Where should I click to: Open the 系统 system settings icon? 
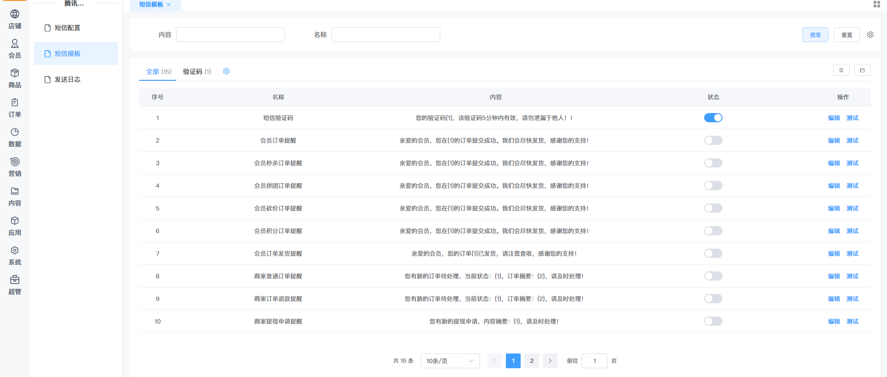tap(15, 250)
